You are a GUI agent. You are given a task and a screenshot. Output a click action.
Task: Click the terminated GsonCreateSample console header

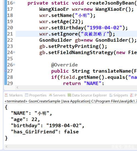click(x=71, y=101)
